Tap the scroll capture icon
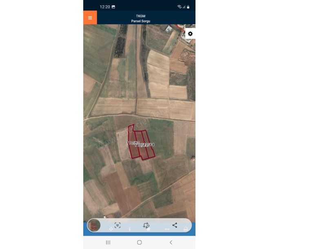This screenshot has height=249, width=333. click(x=118, y=225)
